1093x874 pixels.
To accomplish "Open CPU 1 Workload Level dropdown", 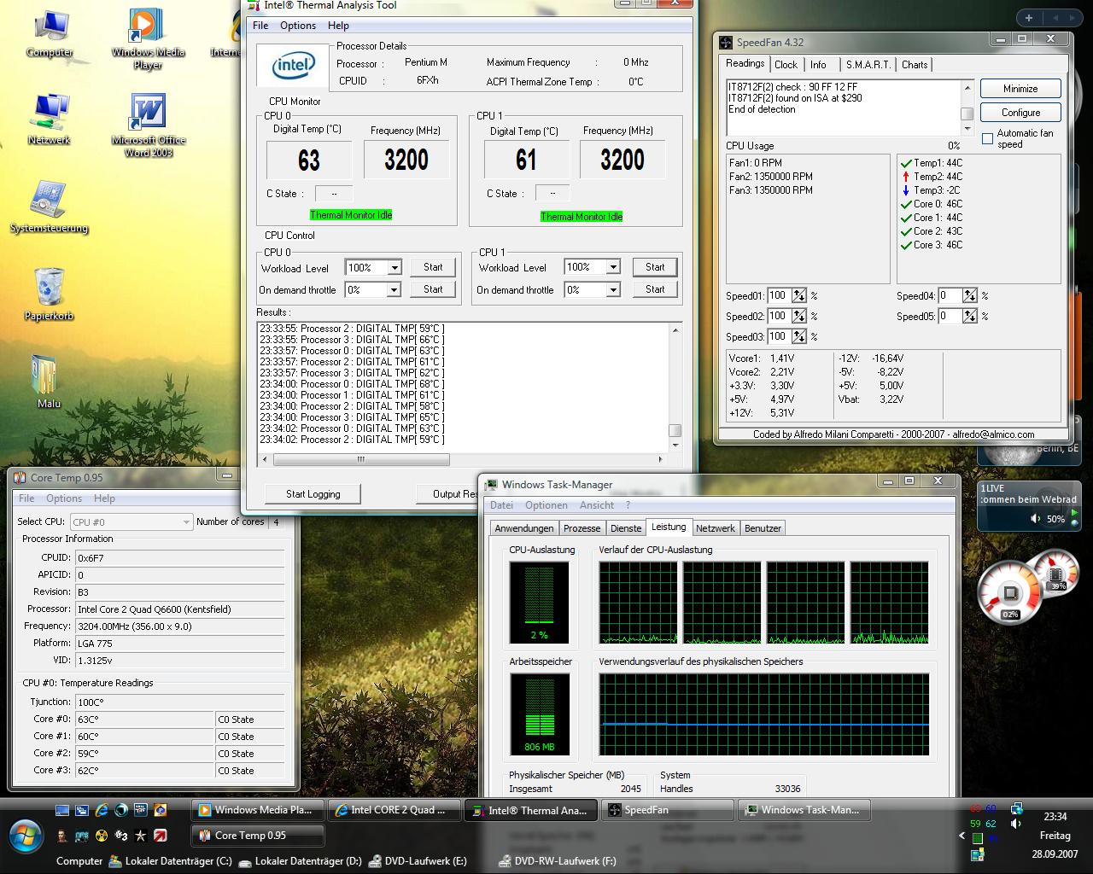I will coord(613,267).
